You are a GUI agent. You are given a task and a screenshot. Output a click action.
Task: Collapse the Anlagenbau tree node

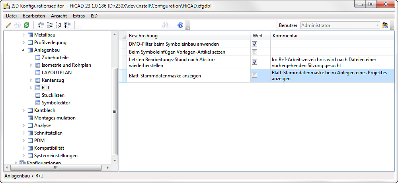23,50
